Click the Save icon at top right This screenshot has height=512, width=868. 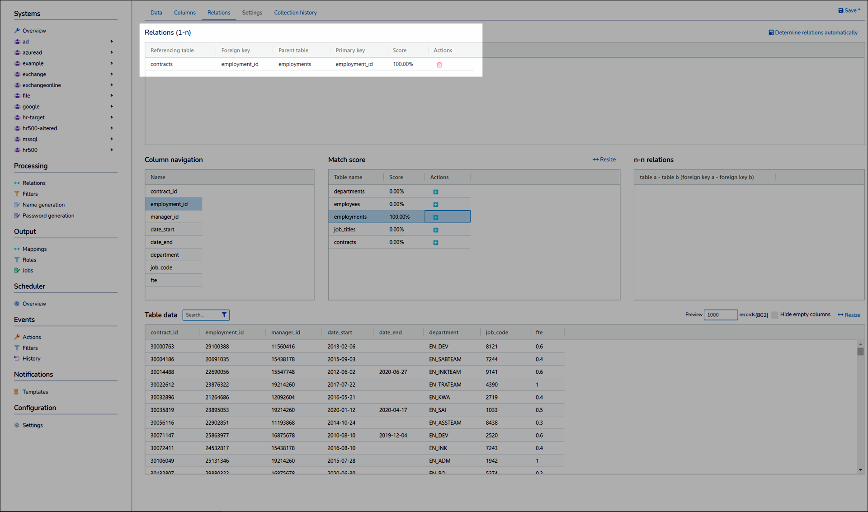click(840, 10)
